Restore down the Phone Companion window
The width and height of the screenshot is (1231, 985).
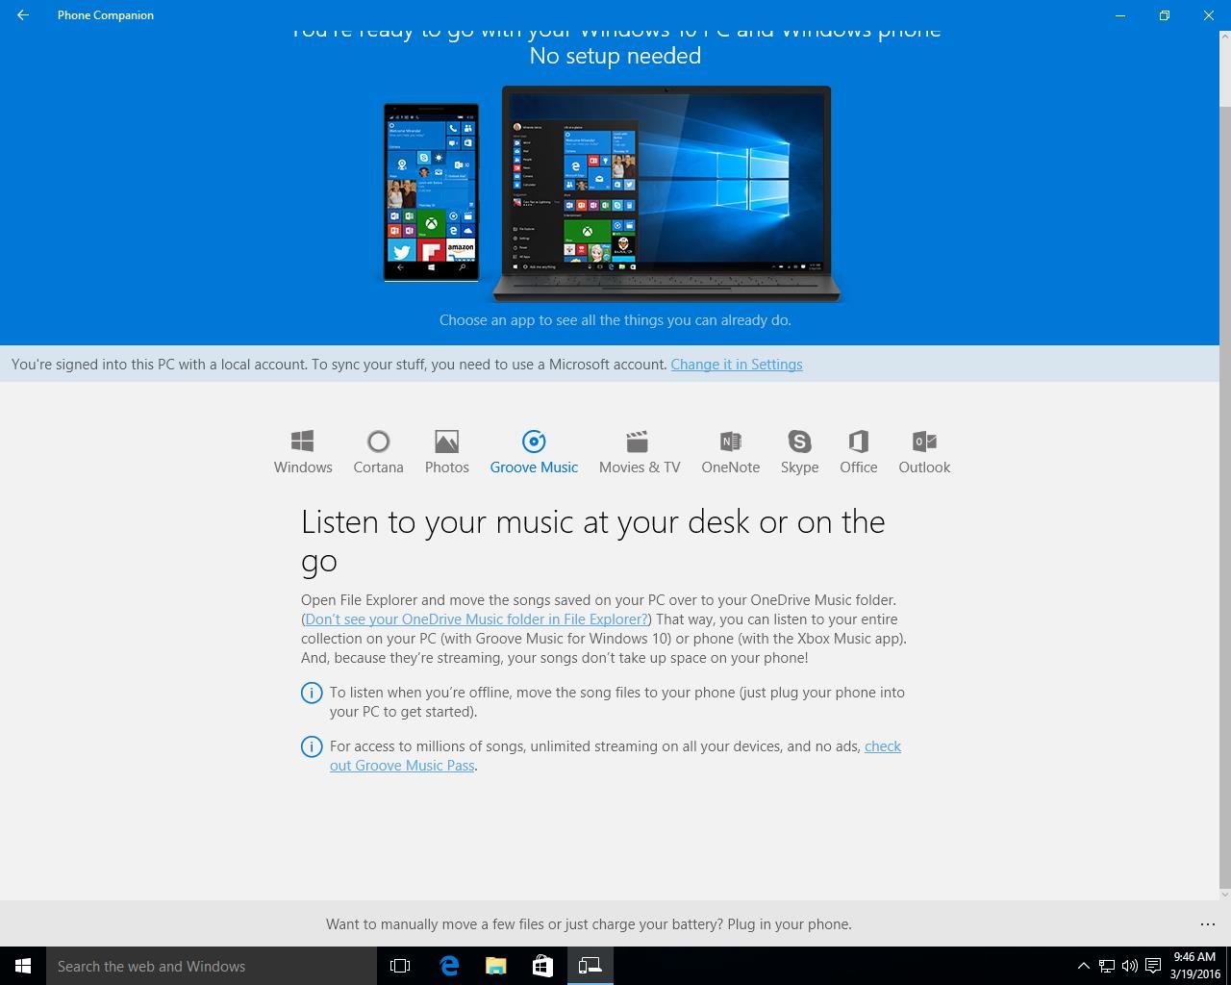pos(1164,15)
